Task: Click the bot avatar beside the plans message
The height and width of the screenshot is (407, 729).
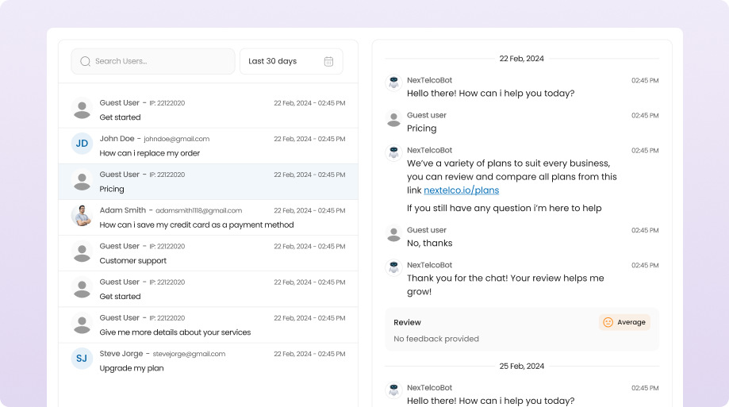Action: [393, 152]
